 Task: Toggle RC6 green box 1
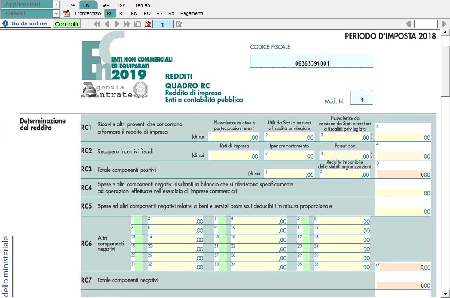click(138, 221)
